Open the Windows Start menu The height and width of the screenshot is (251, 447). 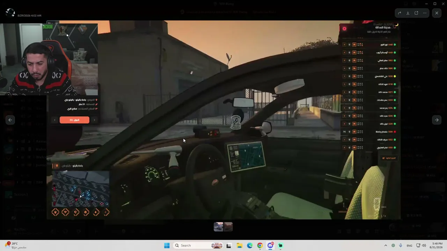tap(167, 245)
